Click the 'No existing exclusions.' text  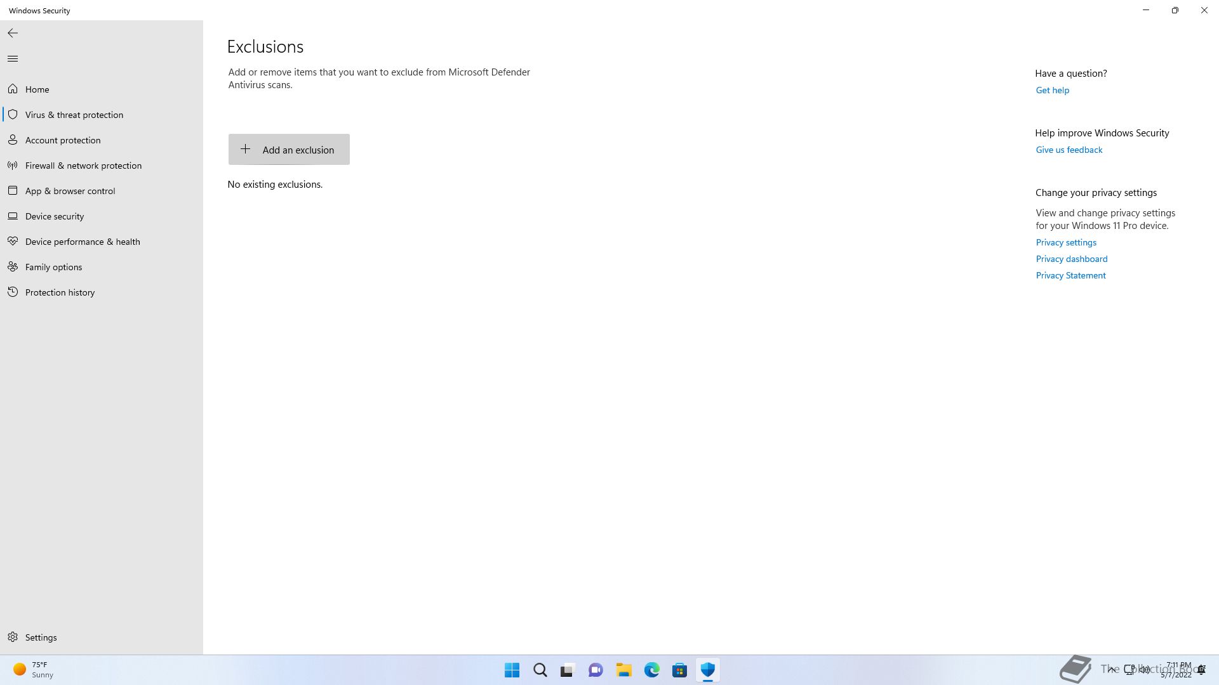pyautogui.click(x=275, y=185)
